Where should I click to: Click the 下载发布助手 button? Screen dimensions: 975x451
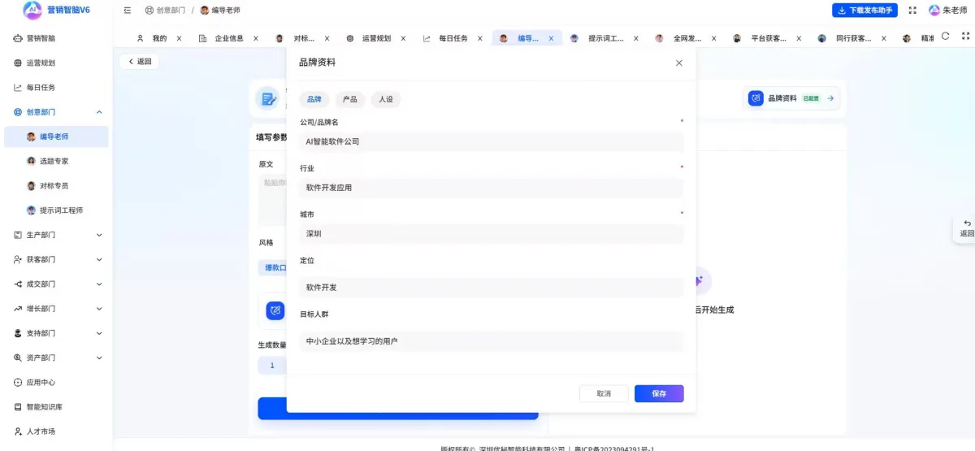[x=864, y=10]
